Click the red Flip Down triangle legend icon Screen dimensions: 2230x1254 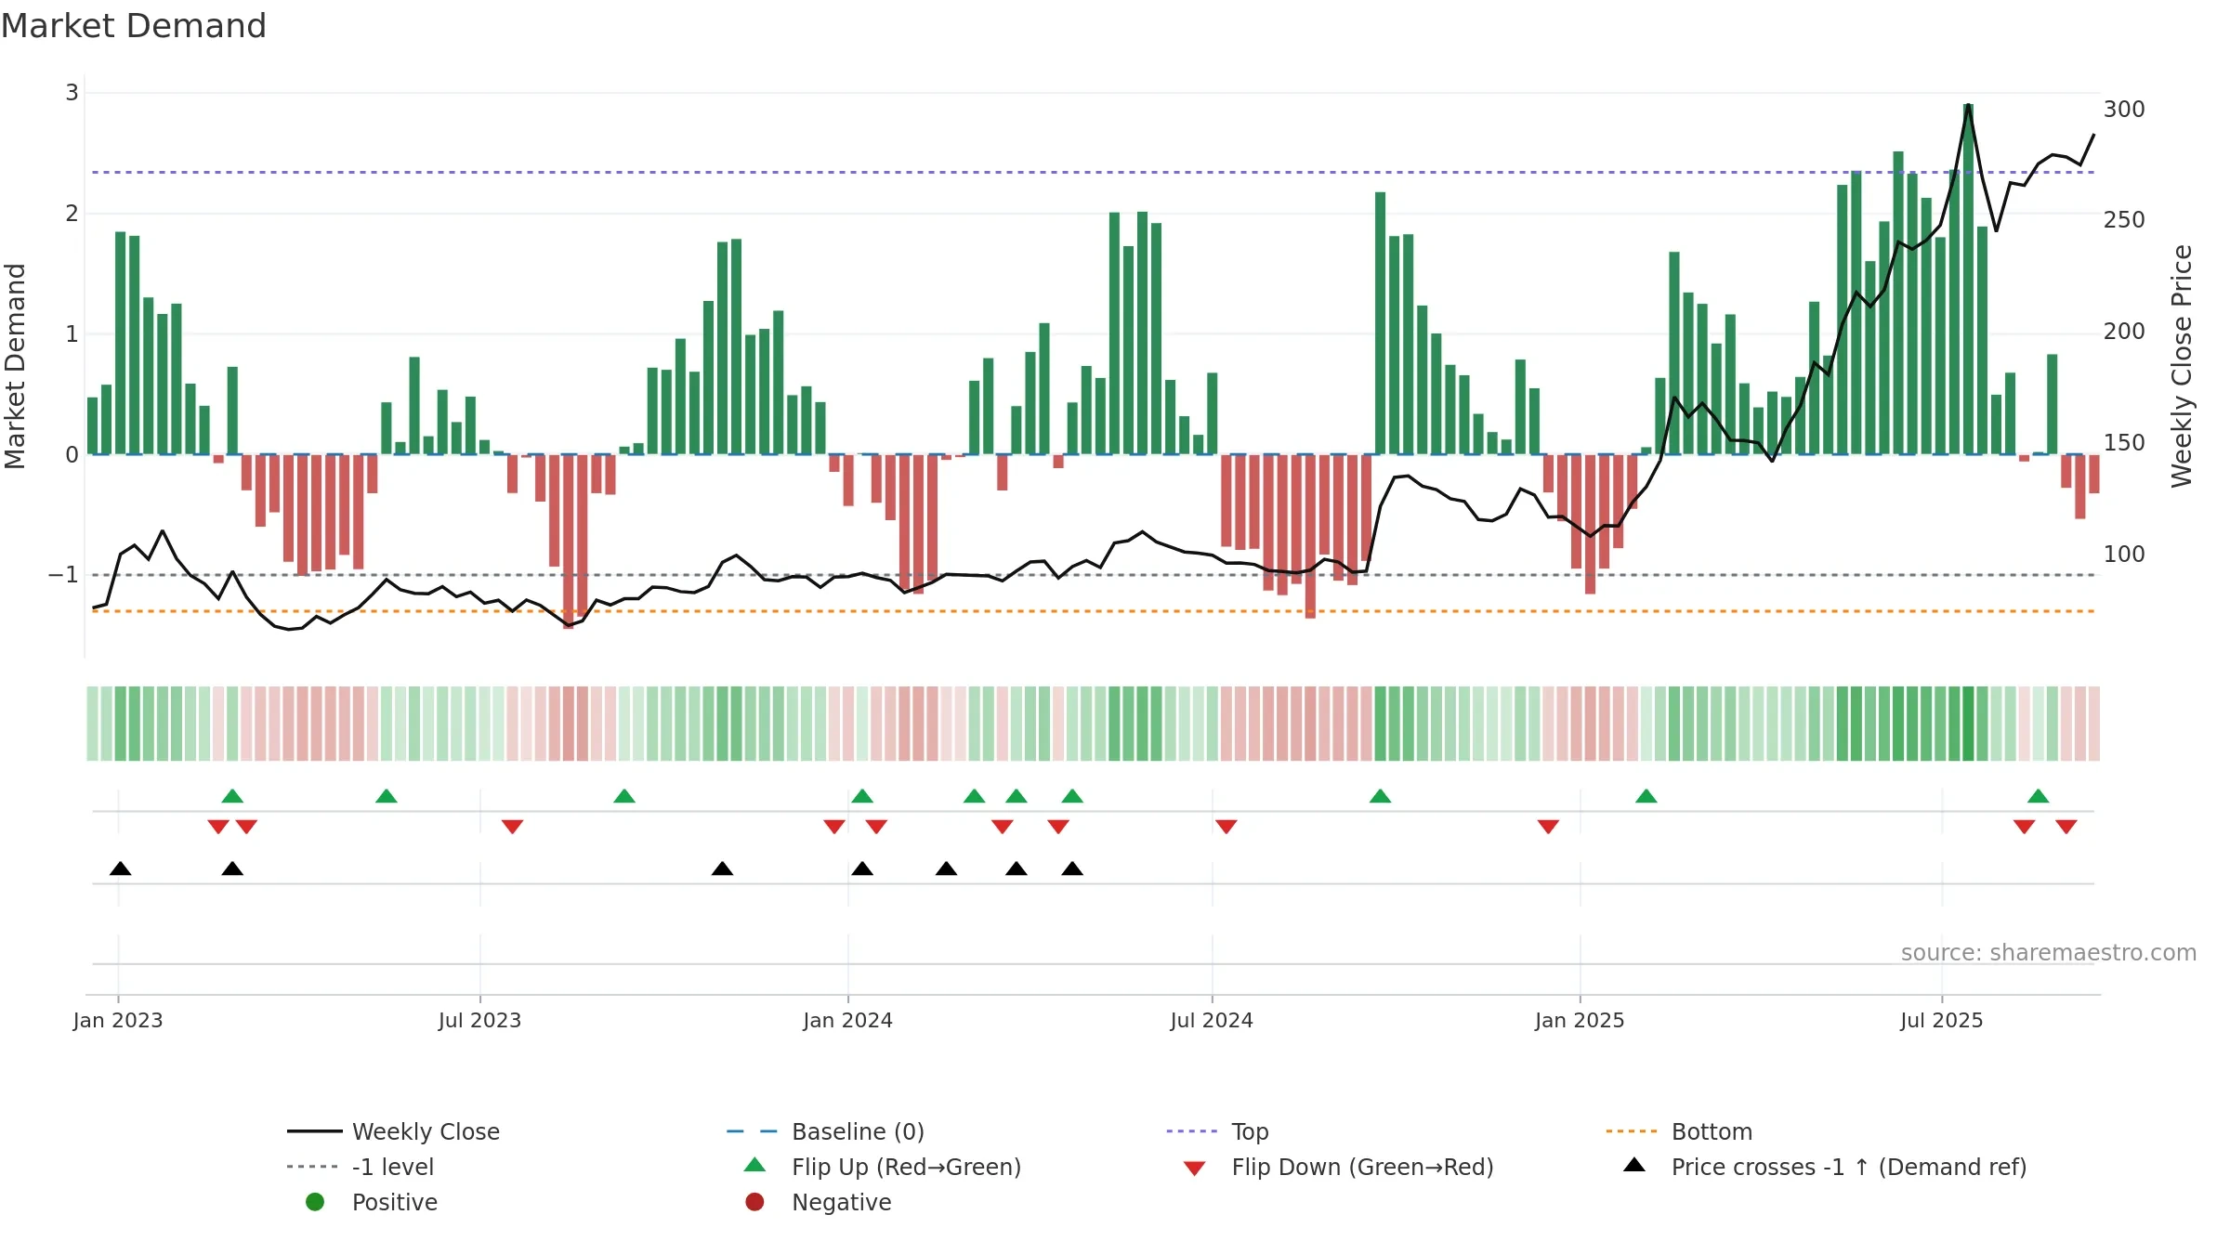(1195, 1169)
